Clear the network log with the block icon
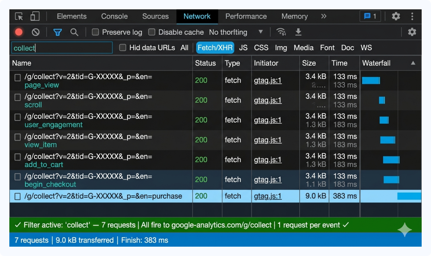The width and height of the screenshot is (431, 256). (36, 32)
